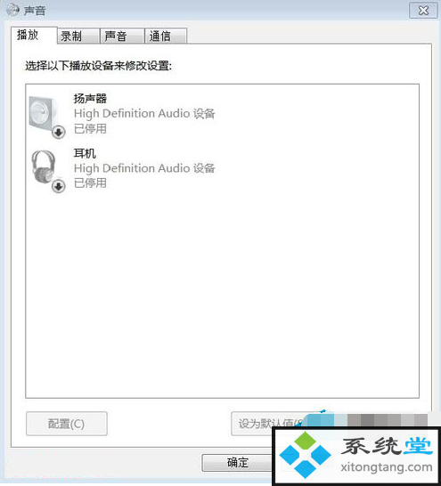Image resolution: width=441 pixels, height=486 pixels.
Task: Select the 扬声器 speaker device icon
Action: coord(44,113)
